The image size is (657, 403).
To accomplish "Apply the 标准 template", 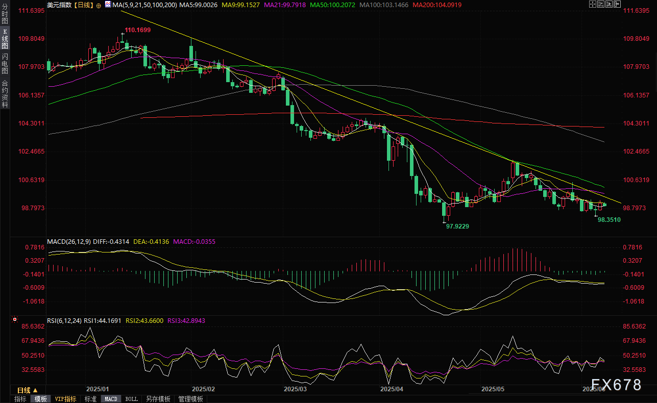I will [90, 399].
